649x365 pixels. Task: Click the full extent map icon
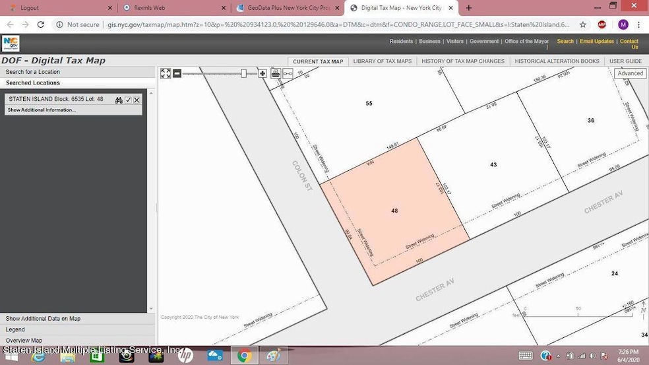[x=166, y=73]
